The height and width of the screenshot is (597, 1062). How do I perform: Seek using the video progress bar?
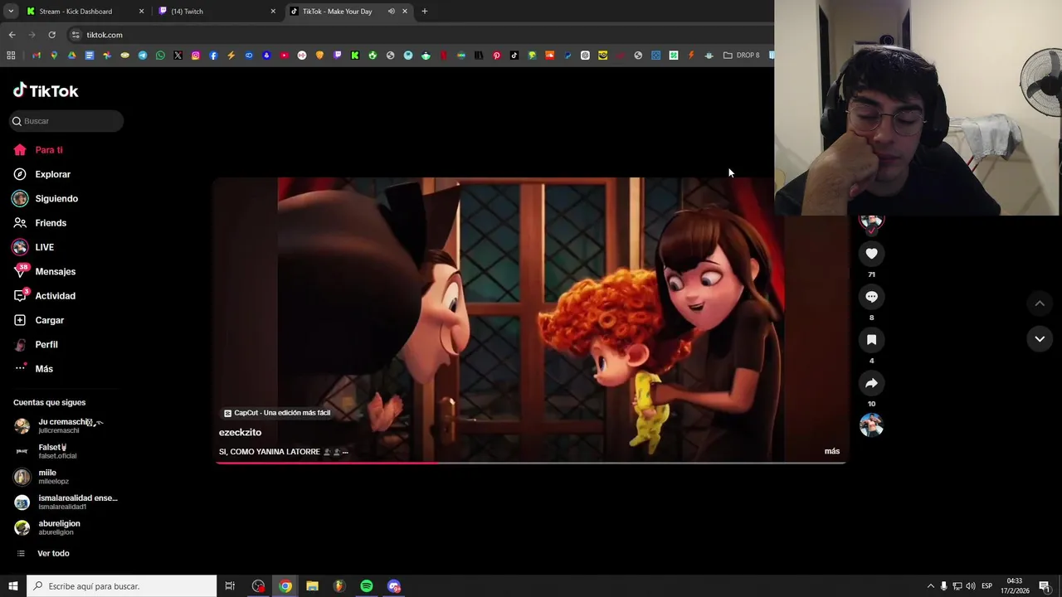531,462
